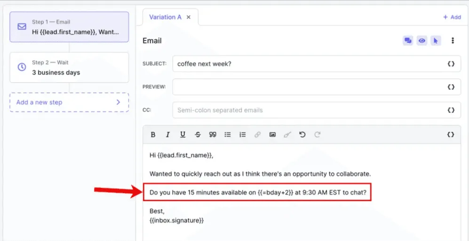Select Step 2 Wait 3 business days
Screen dimensions: 469x241
(x=69, y=68)
